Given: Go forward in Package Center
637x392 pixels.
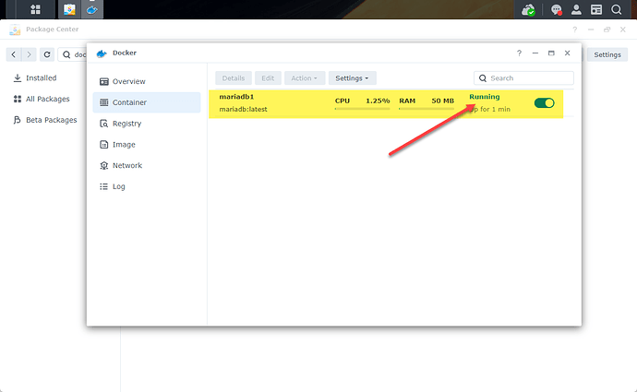Looking at the screenshot, I should tap(29, 54).
